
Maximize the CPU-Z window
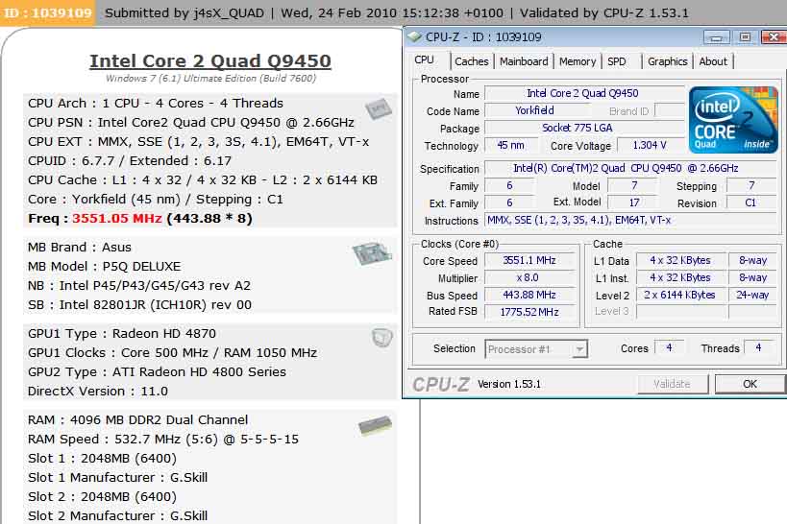click(x=746, y=37)
